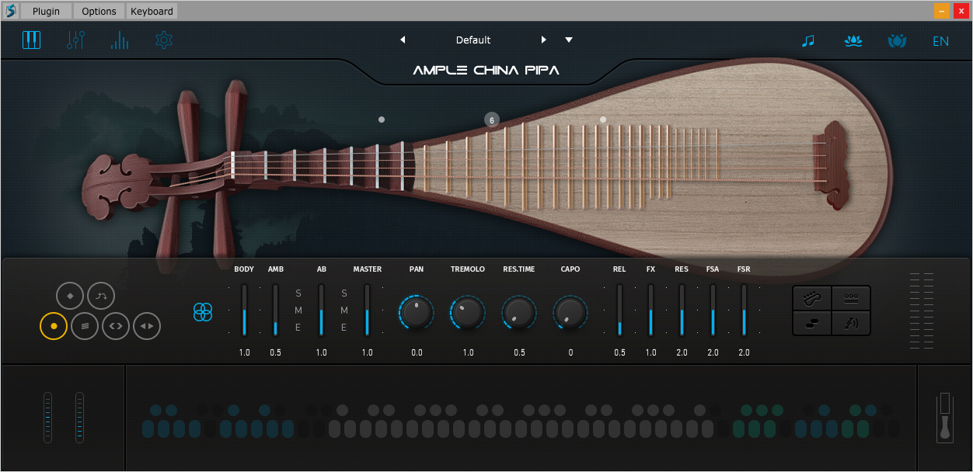Click the BODY value 1.0
This screenshot has height=472, width=973.
(244, 352)
